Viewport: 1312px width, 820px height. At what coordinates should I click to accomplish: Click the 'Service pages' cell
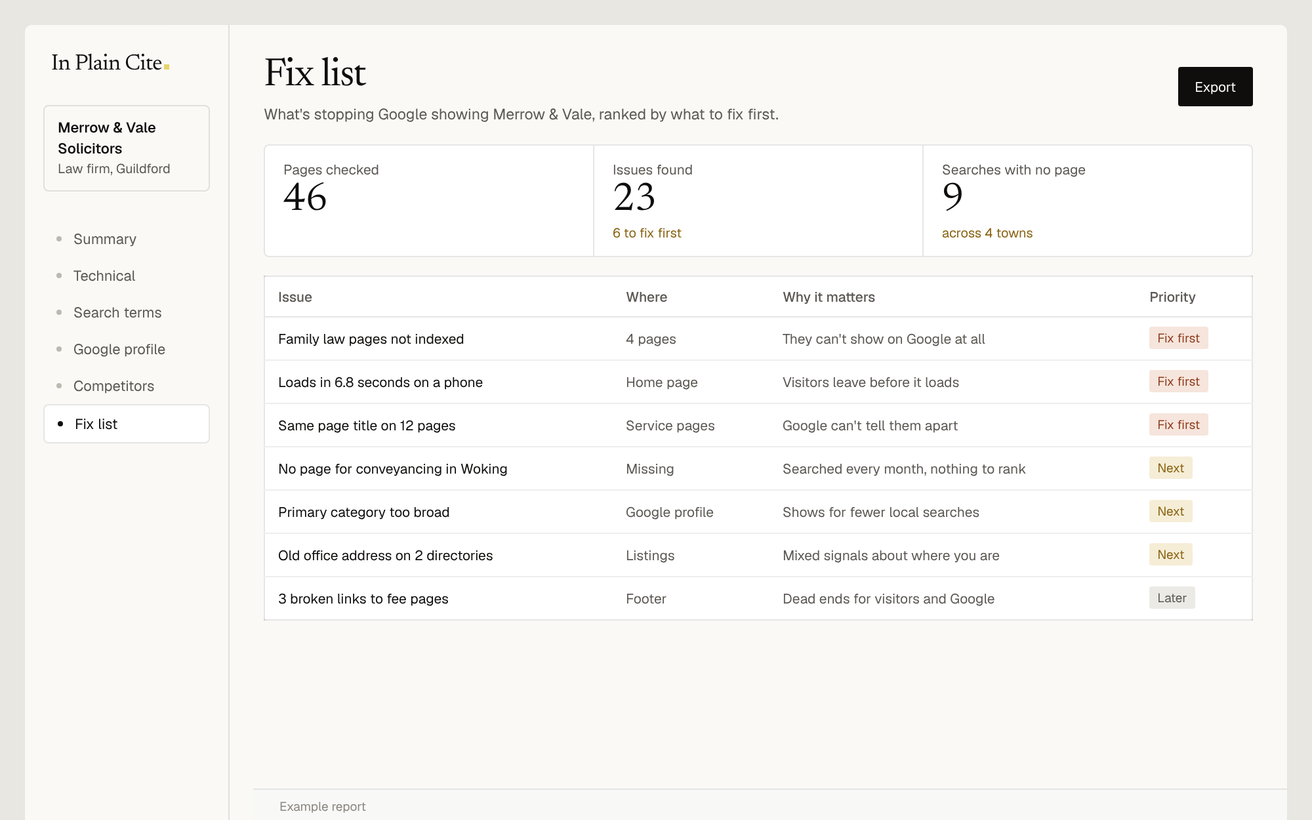(x=670, y=426)
